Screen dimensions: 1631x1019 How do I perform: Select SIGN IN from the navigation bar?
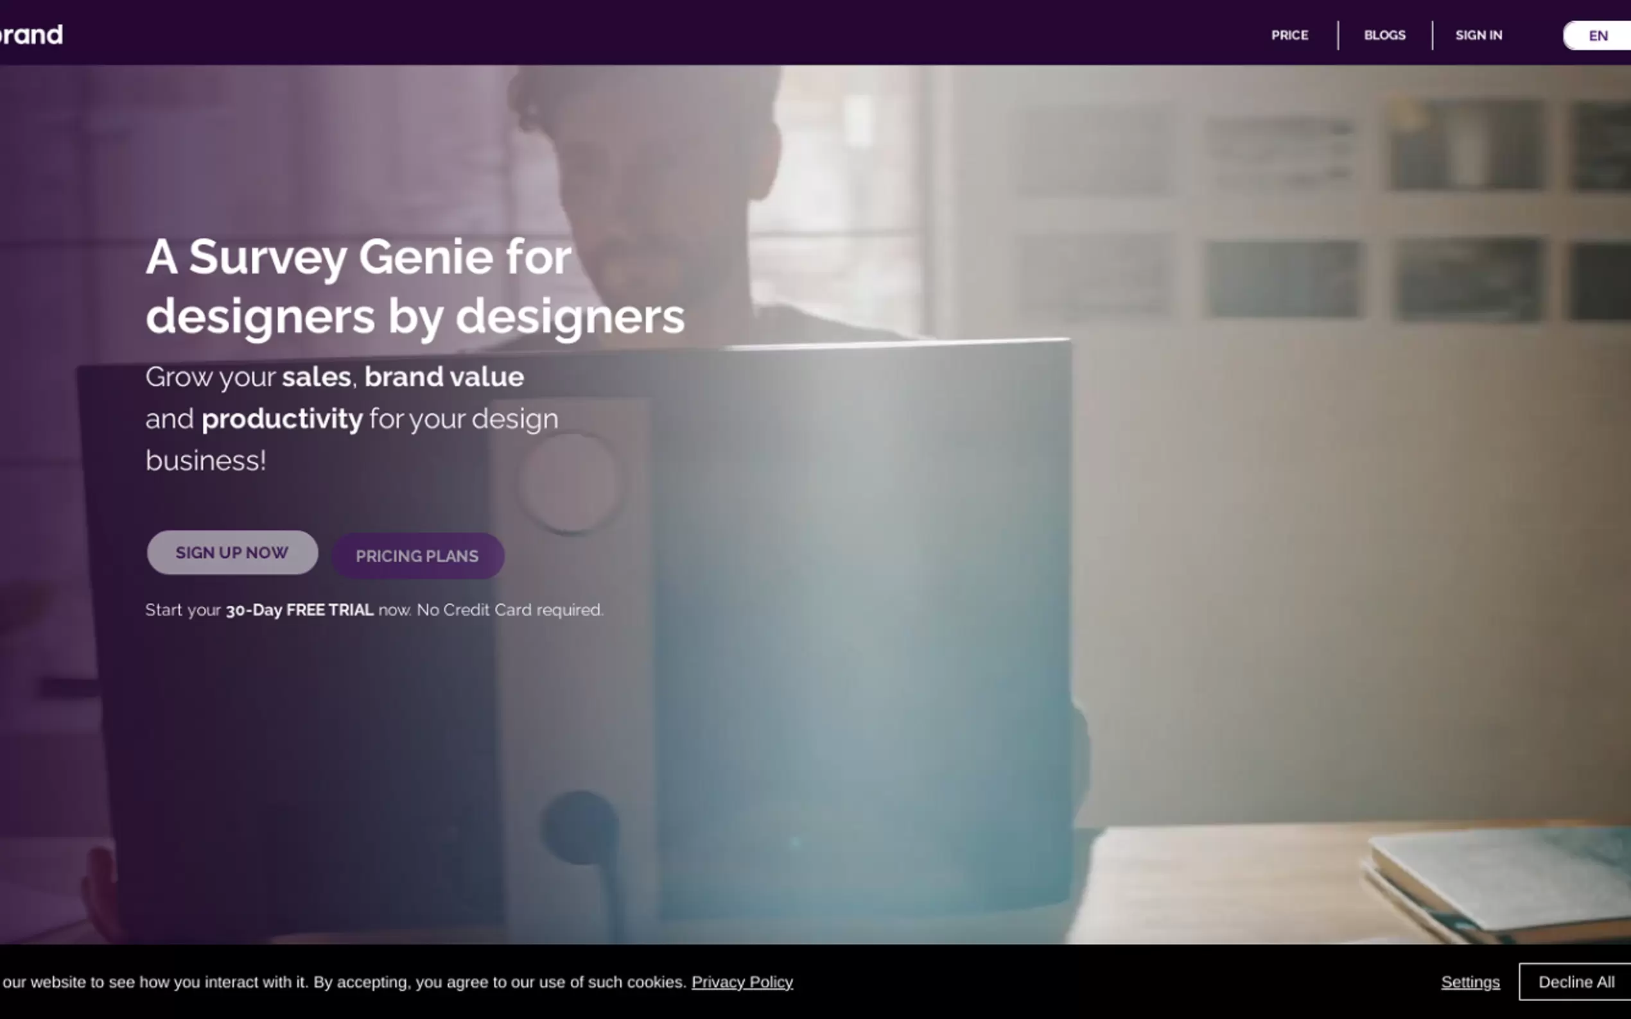tap(1479, 35)
